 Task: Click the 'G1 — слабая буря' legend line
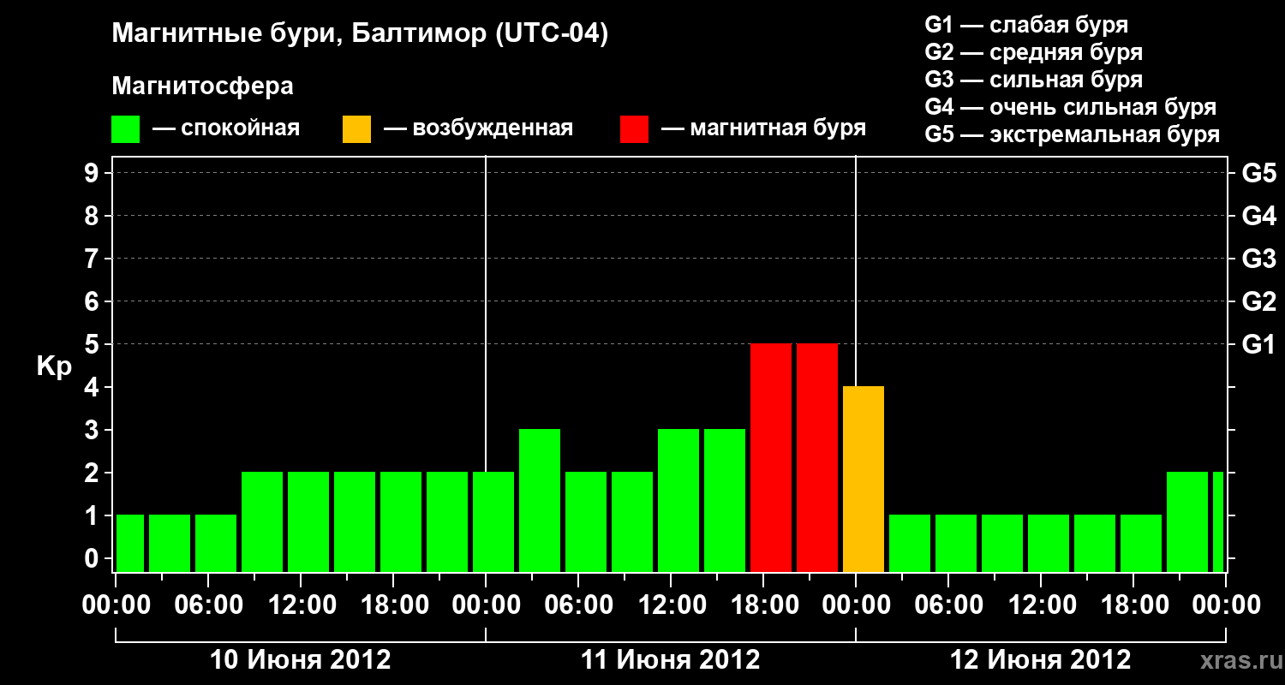click(x=1026, y=25)
